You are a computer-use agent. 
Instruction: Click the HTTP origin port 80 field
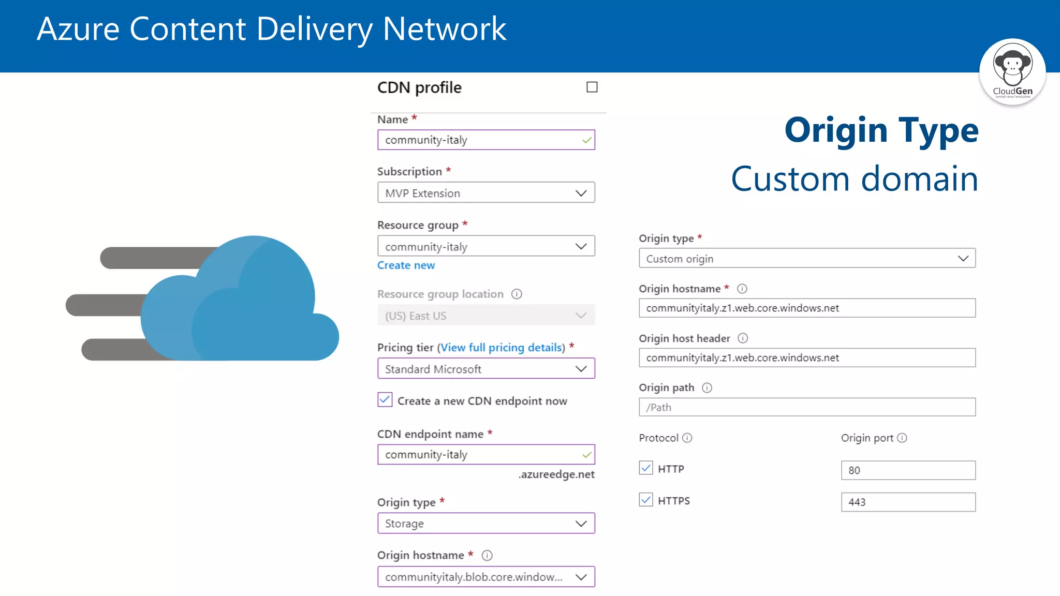pos(908,470)
